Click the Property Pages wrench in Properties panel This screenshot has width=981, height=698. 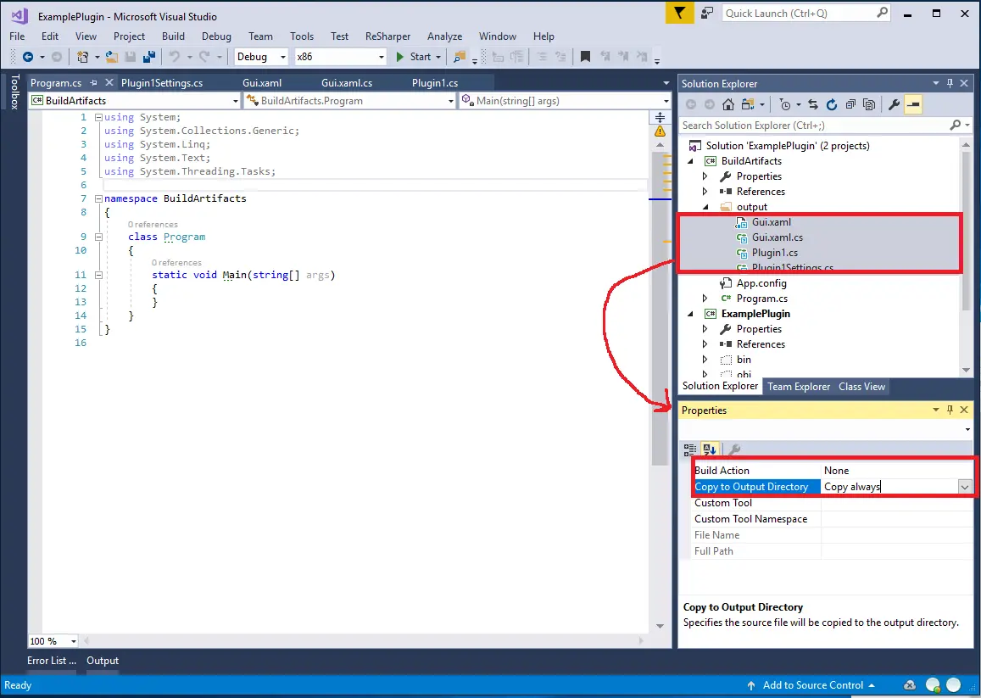[734, 450]
